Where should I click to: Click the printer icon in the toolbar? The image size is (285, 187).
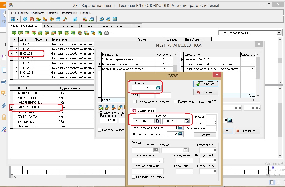107,33
